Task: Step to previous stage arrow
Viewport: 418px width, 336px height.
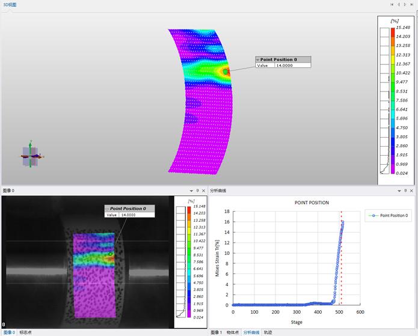Action: click(x=398, y=4)
